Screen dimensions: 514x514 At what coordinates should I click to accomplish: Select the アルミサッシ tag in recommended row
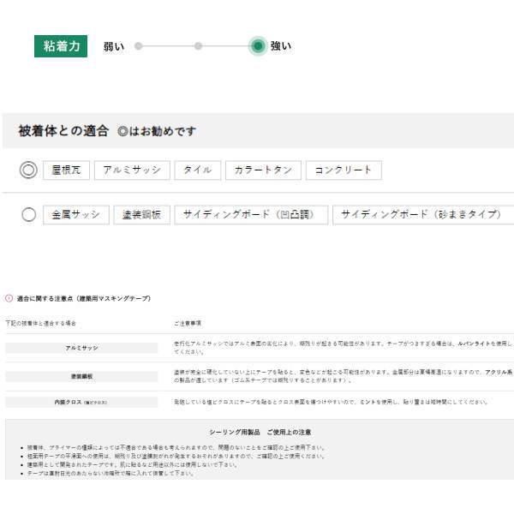click(x=132, y=170)
